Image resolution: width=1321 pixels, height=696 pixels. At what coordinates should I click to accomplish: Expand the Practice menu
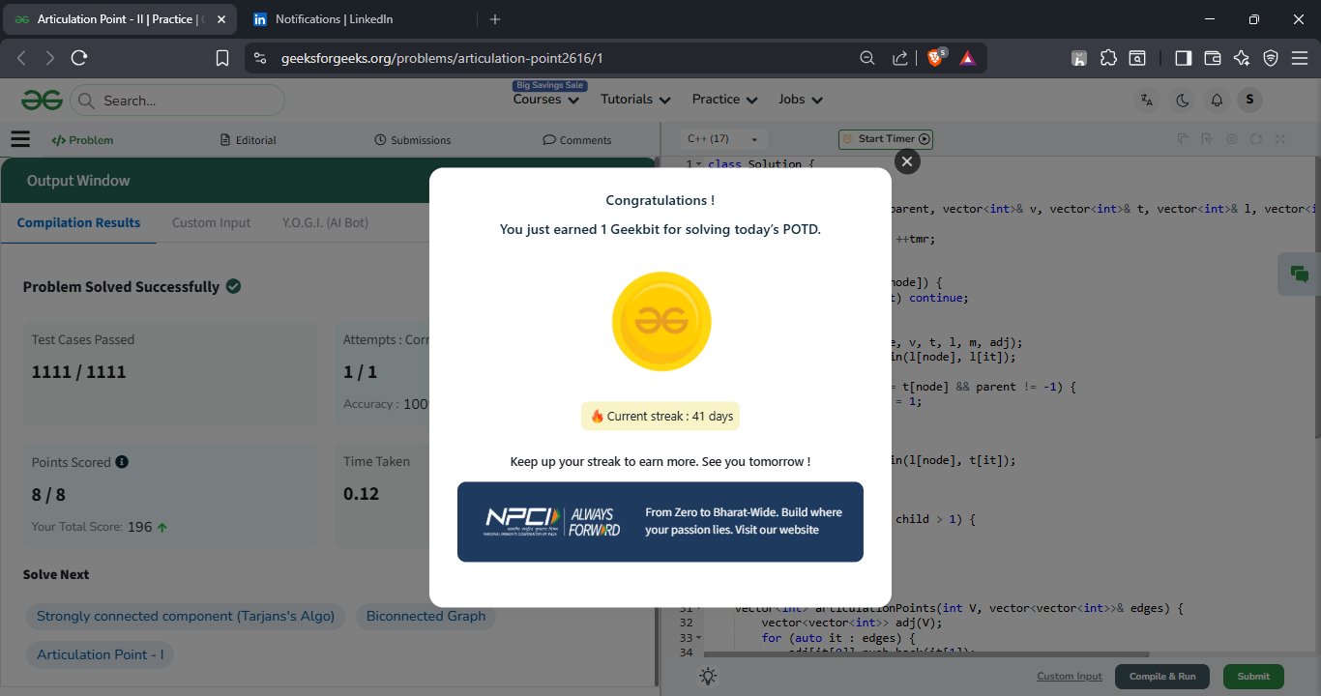pyautogui.click(x=724, y=100)
